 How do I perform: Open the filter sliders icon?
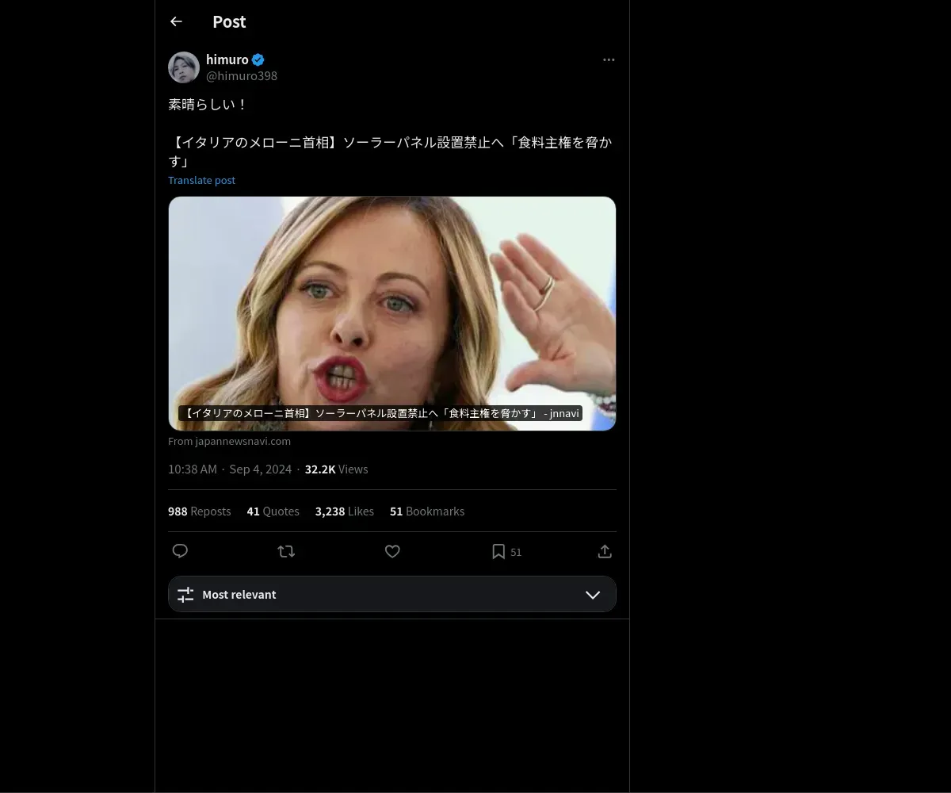point(185,594)
